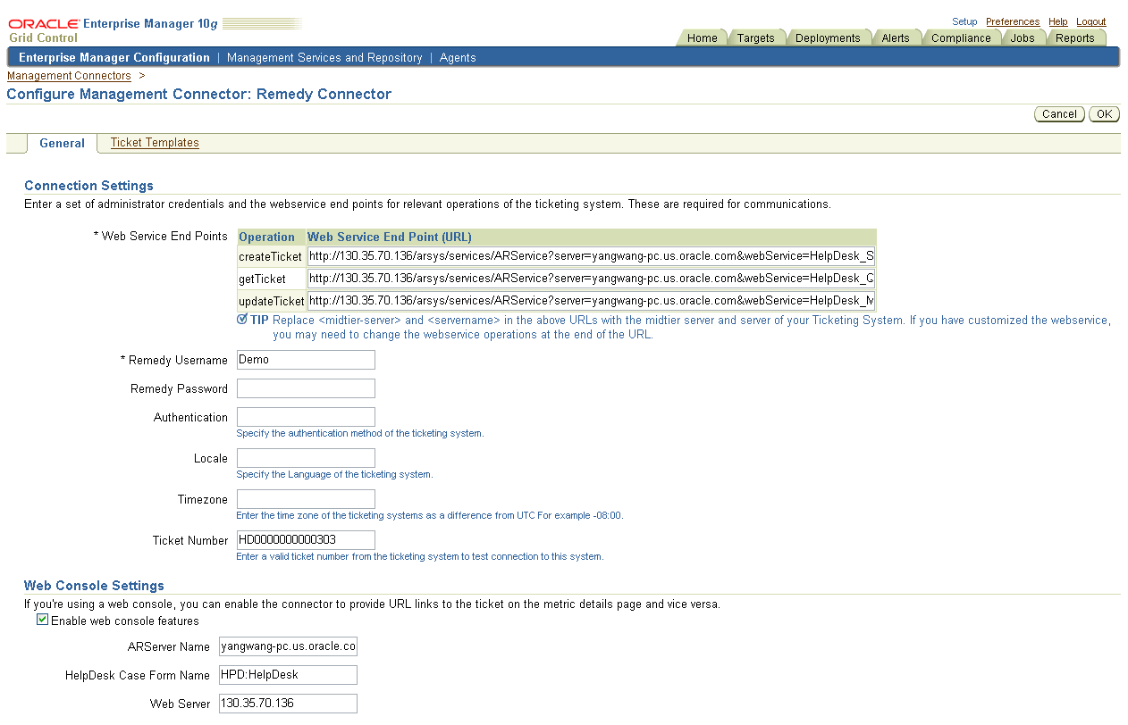1128x725 pixels.
Task: Open the Reports tab
Action: click(1074, 38)
